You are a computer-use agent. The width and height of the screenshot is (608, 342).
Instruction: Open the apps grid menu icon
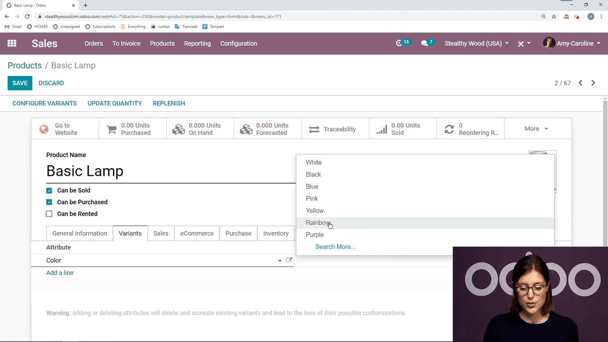[x=12, y=43]
